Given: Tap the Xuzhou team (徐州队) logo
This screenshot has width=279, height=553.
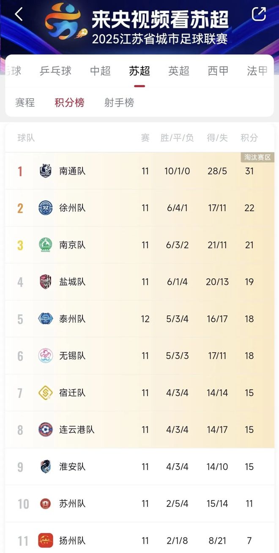Looking at the screenshot, I should (x=45, y=208).
